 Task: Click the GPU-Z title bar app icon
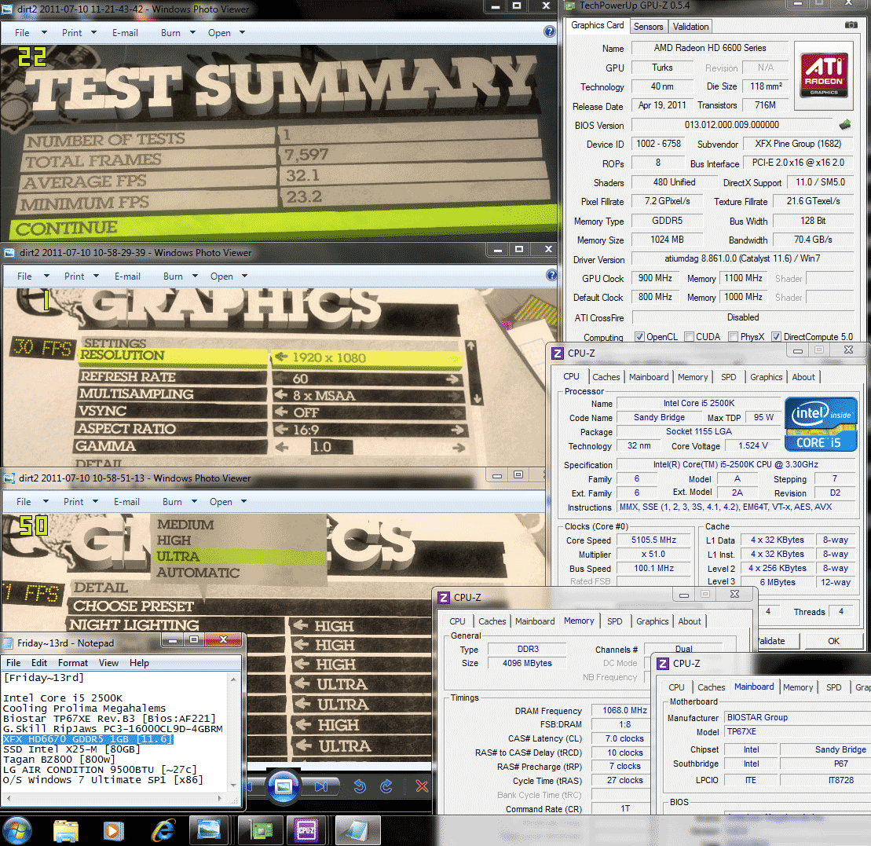click(x=570, y=5)
